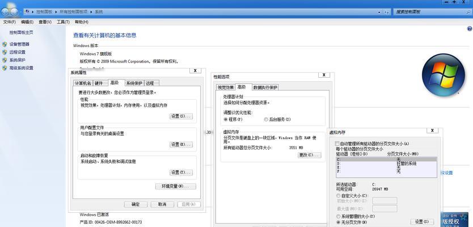473x227 pixels.
Task: Open the 数据执行保护 tab in 性能选项
Action: (x=265, y=87)
